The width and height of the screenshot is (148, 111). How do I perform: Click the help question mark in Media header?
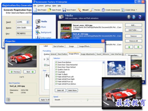click(140, 17)
